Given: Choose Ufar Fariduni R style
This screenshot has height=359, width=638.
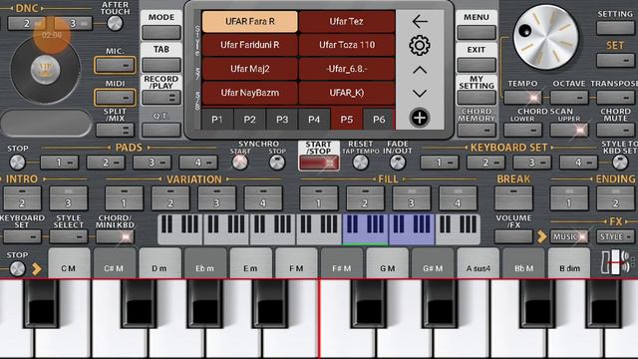Looking at the screenshot, I should (x=250, y=45).
